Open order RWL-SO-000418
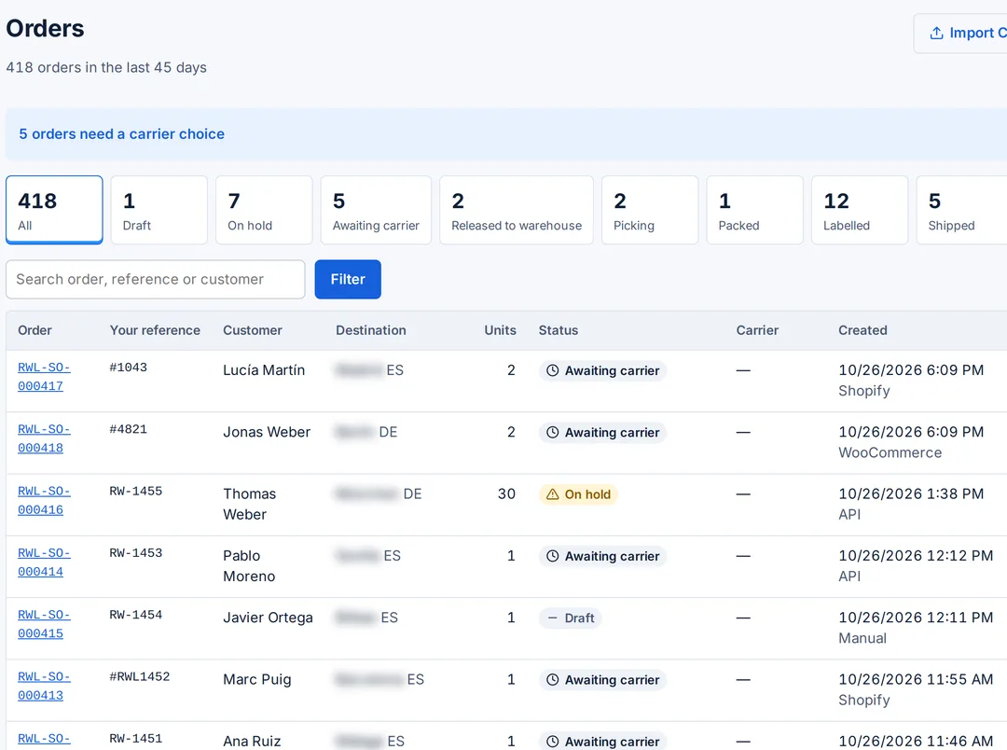 [44, 438]
